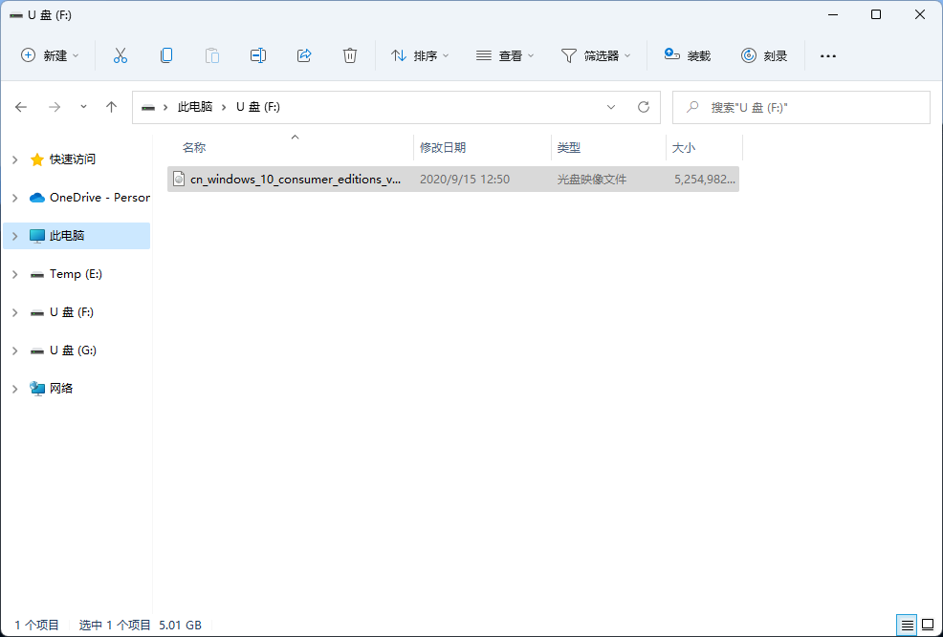Sort by the 大小 column header
Screen dimensions: 943x637
click(683, 148)
